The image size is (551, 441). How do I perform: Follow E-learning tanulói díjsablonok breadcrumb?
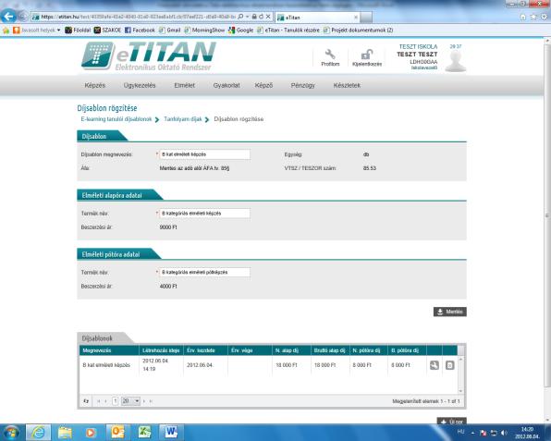(x=116, y=119)
